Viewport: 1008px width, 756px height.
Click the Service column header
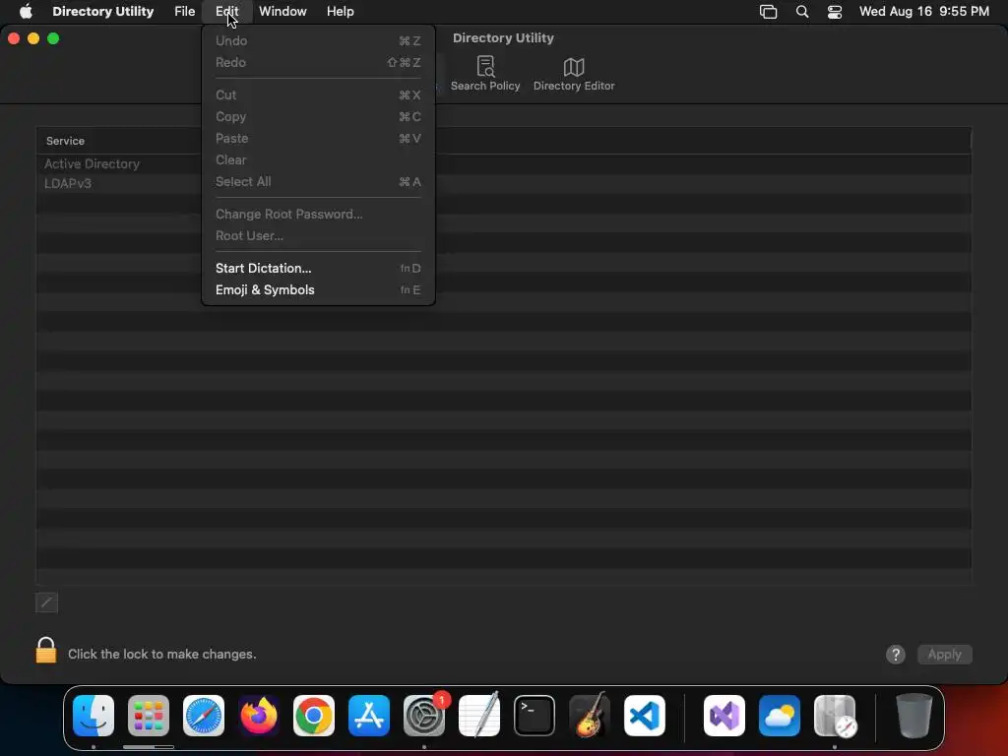65,141
